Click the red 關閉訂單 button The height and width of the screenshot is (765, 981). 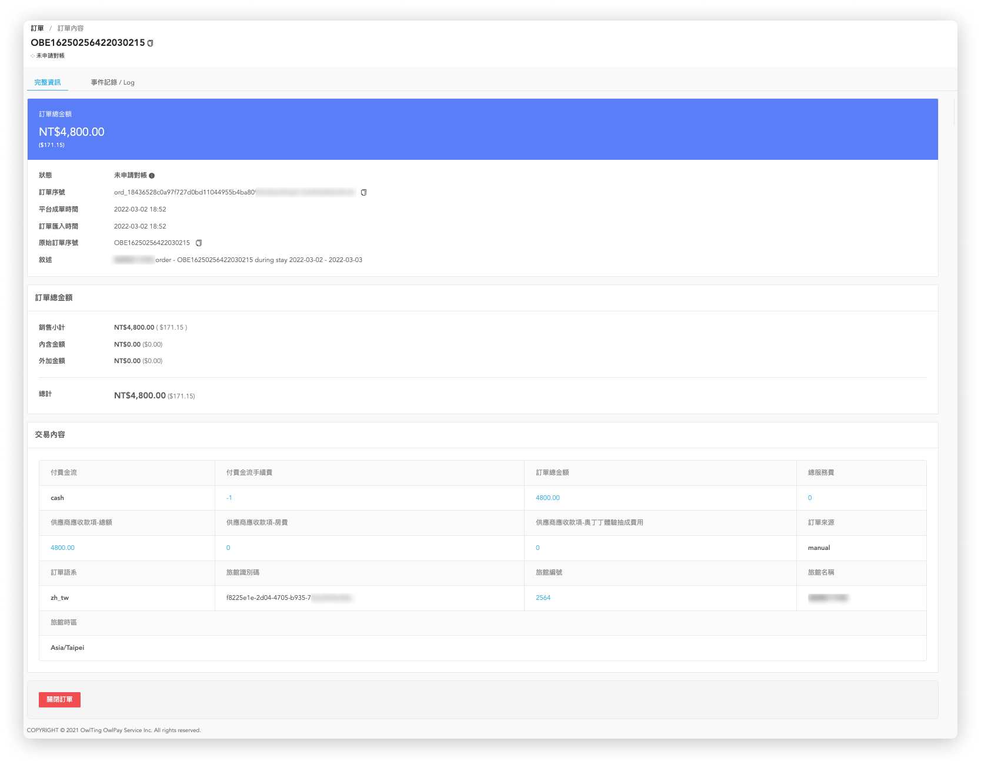click(59, 699)
